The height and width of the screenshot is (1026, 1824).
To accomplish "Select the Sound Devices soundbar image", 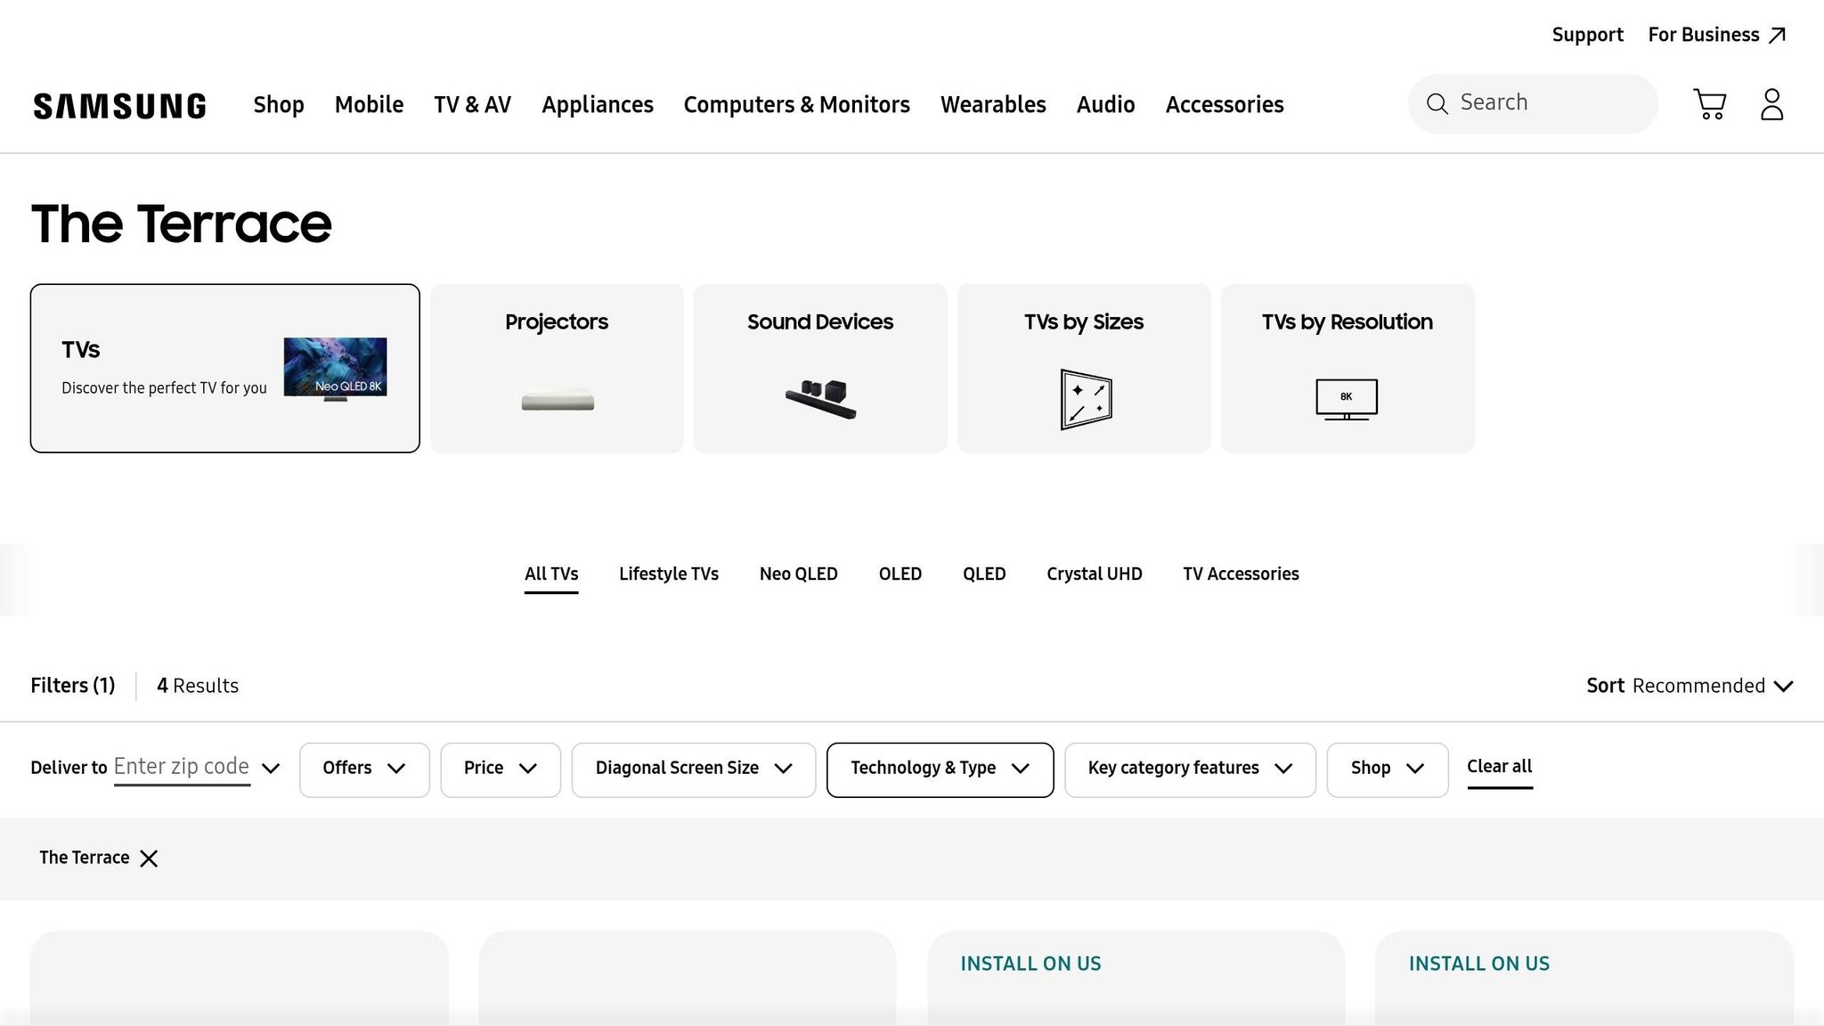I will coord(820,398).
